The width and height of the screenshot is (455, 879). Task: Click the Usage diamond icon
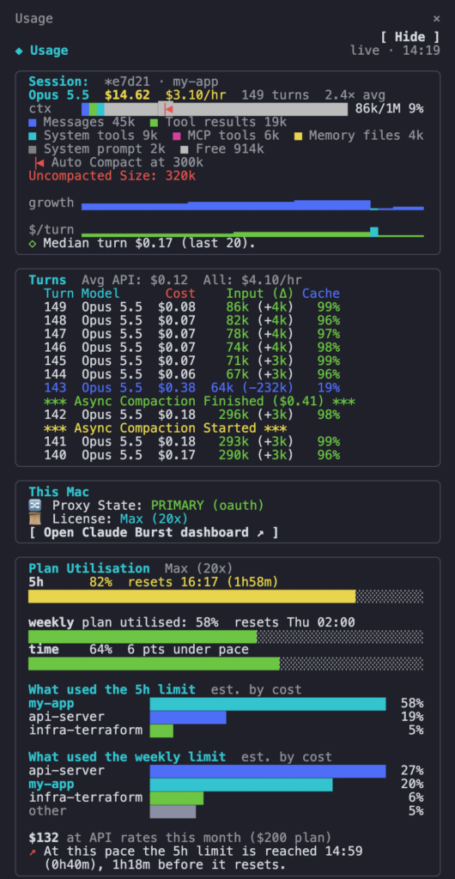coord(19,51)
